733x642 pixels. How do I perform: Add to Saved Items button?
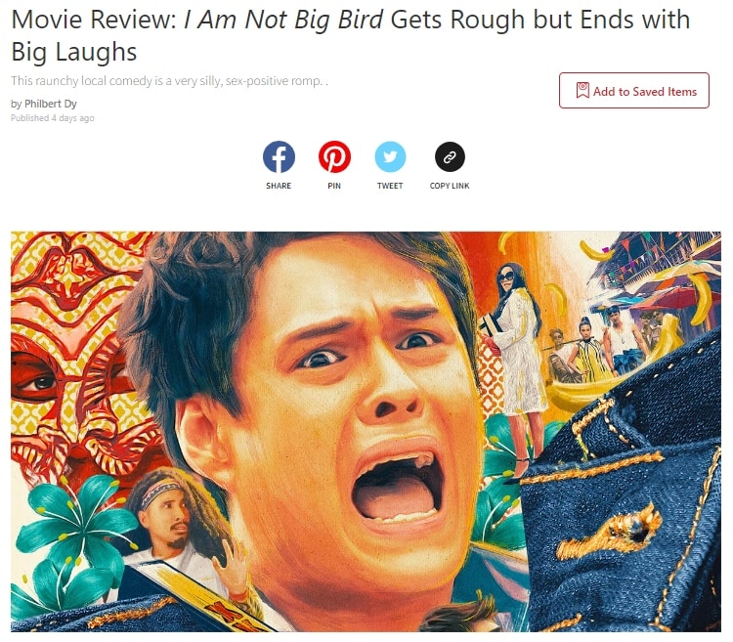(634, 91)
